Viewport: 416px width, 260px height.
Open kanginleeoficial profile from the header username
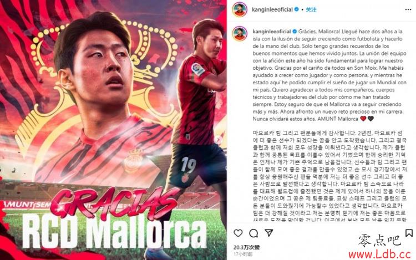(x=272, y=9)
